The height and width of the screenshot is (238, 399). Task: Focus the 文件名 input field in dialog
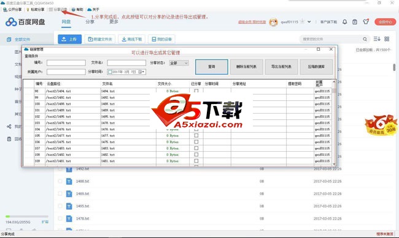[126, 62]
